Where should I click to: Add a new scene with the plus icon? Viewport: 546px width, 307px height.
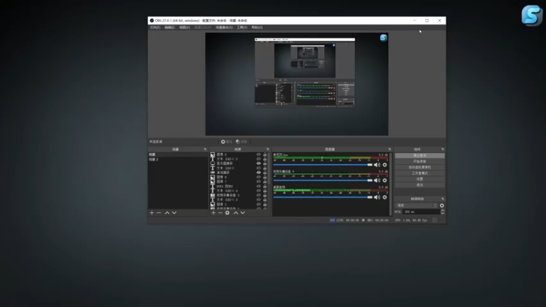152,213
